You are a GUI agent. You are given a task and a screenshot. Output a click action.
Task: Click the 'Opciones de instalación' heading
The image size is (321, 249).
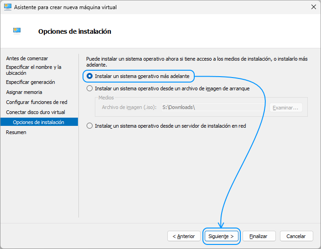(75, 31)
